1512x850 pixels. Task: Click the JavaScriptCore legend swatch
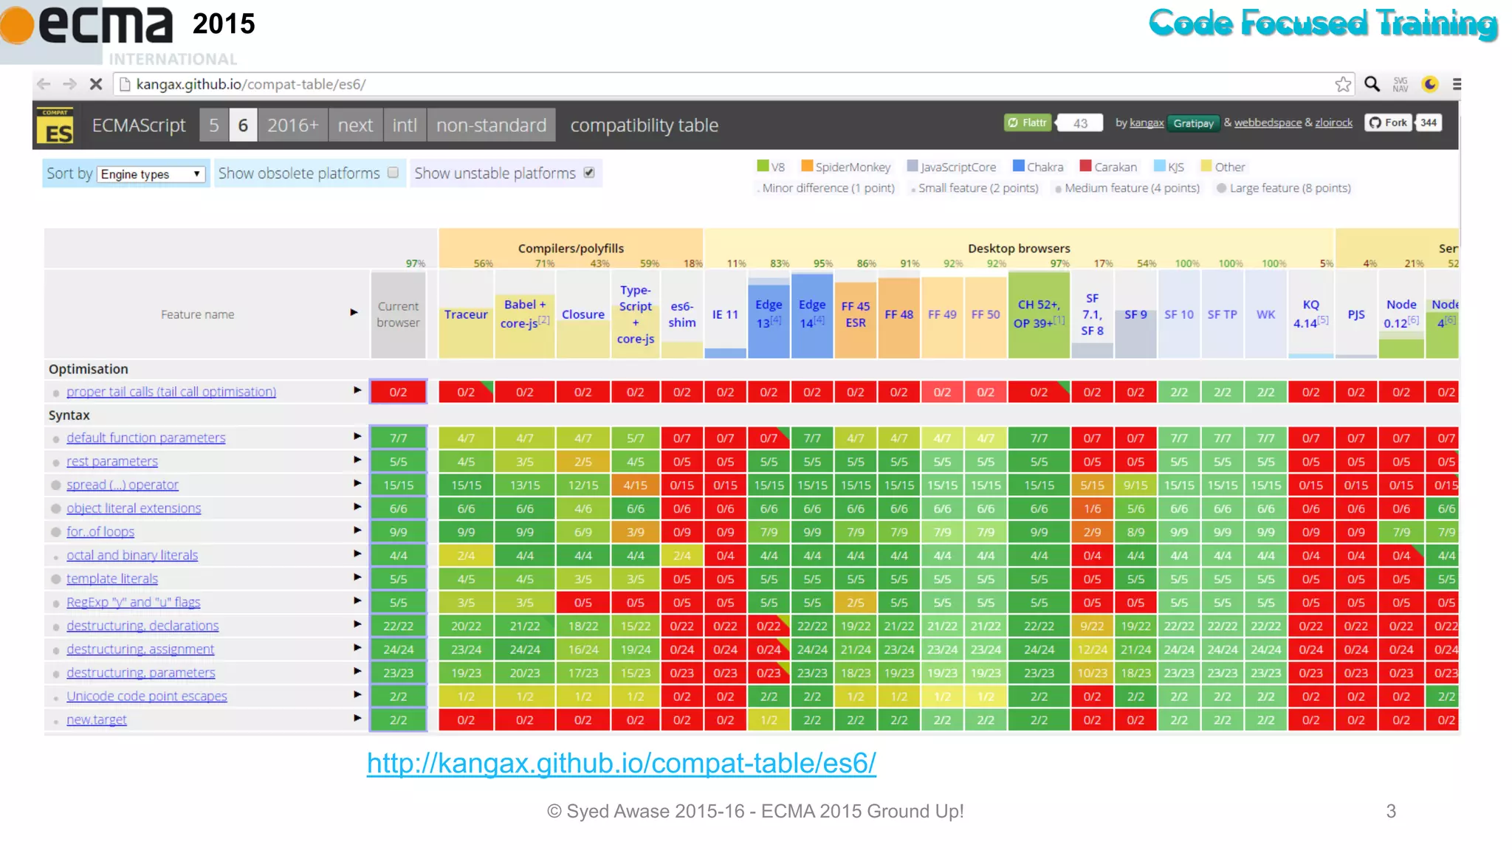click(x=913, y=166)
